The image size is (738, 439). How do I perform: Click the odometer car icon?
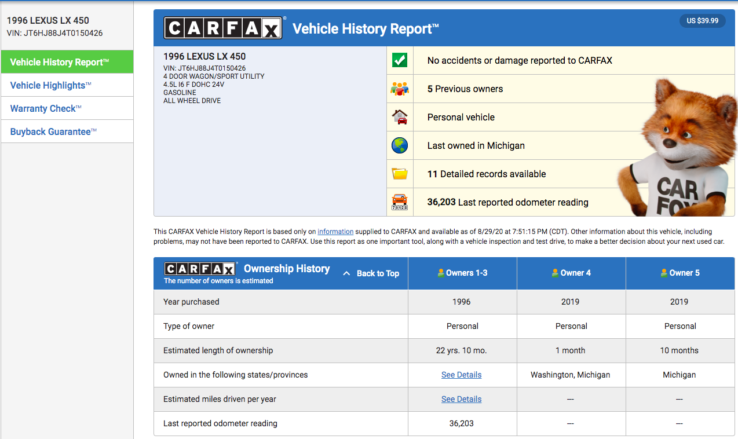[x=400, y=202]
